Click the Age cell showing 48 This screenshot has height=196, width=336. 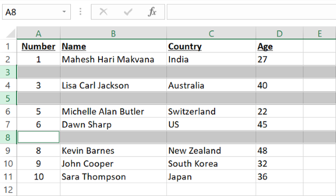(x=279, y=150)
